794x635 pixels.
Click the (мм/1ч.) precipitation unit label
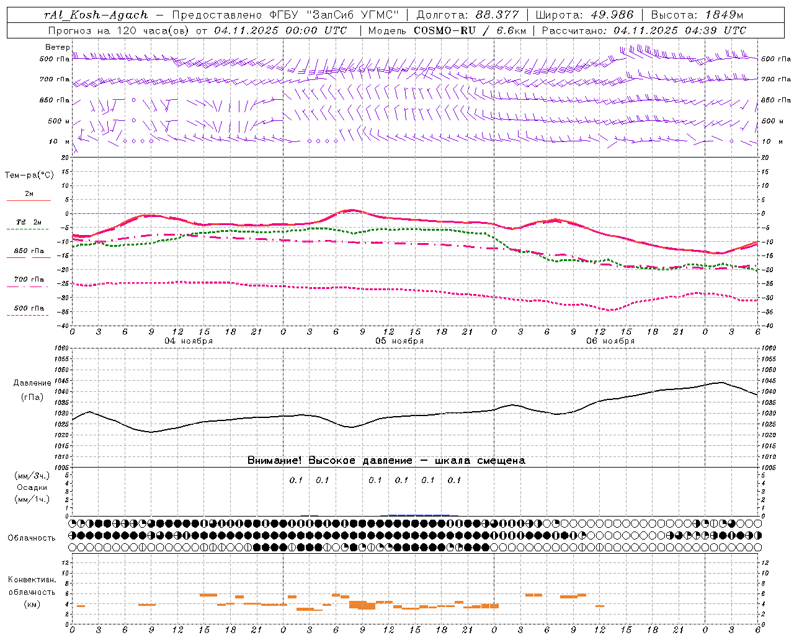coord(32,499)
